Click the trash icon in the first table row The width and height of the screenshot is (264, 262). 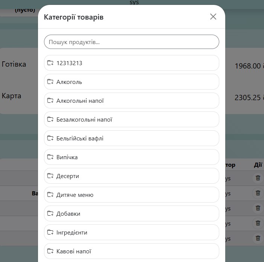pyautogui.click(x=258, y=178)
